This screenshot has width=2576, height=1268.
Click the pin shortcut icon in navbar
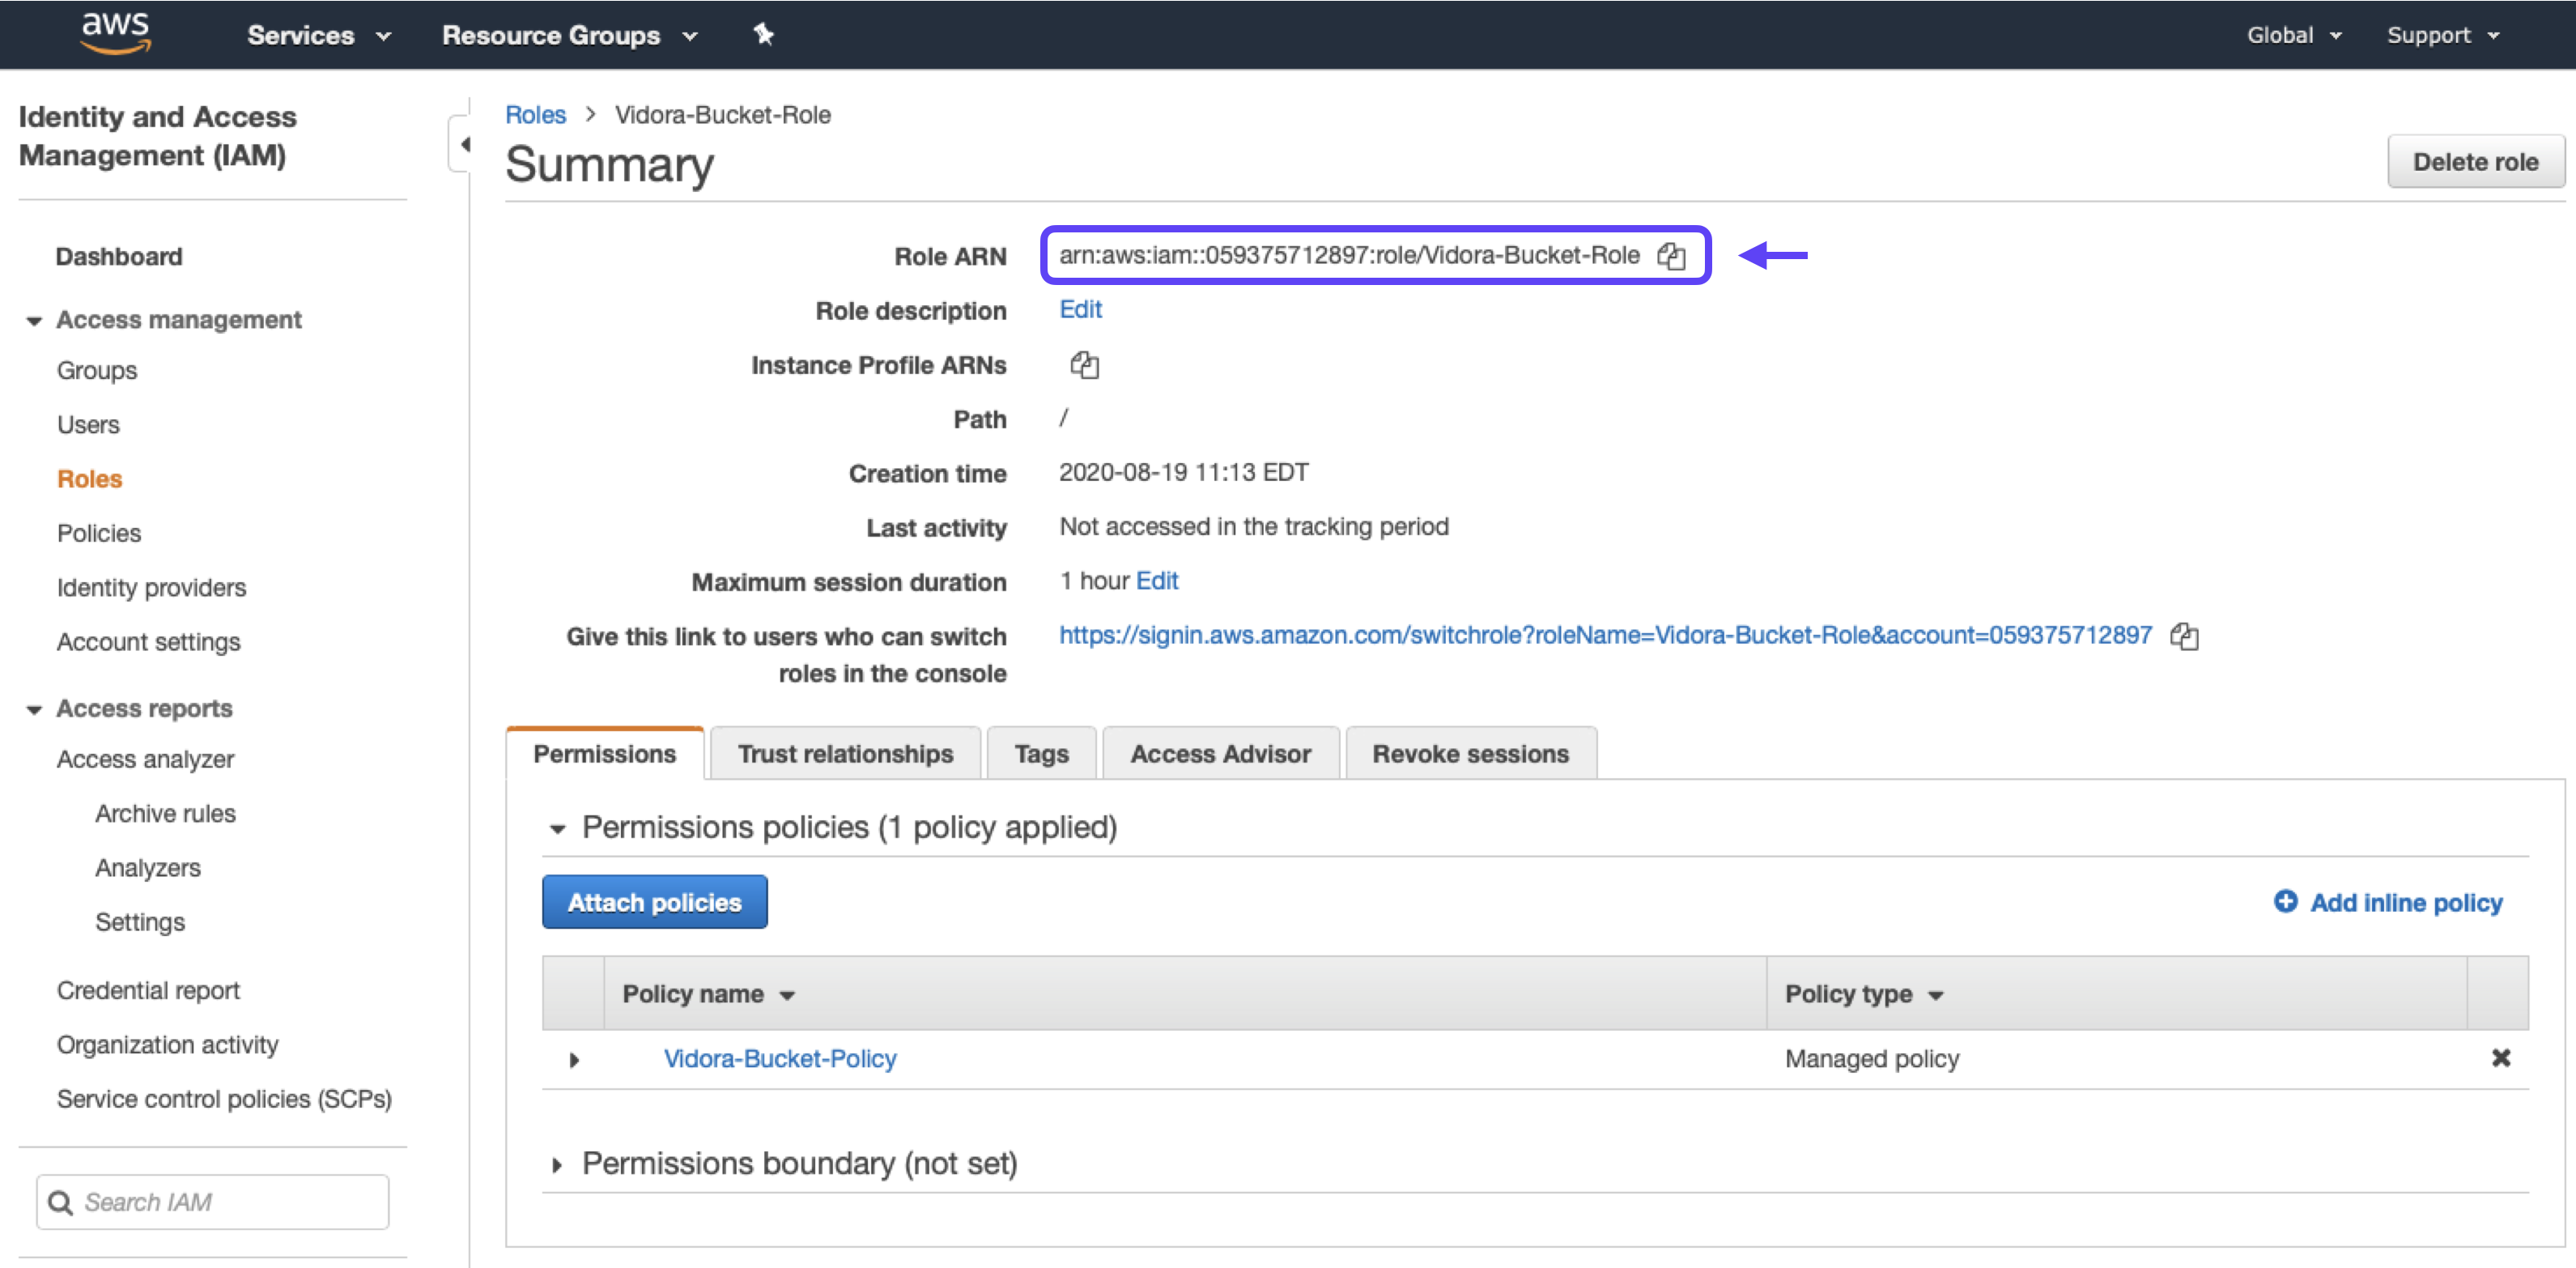point(763,35)
